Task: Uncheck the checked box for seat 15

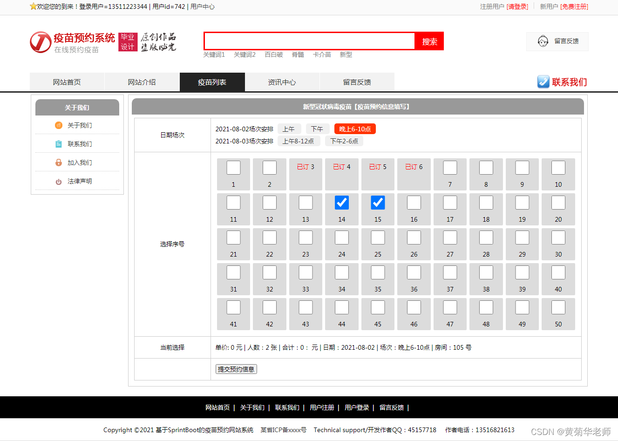Action: pyautogui.click(x=378, y=203)
